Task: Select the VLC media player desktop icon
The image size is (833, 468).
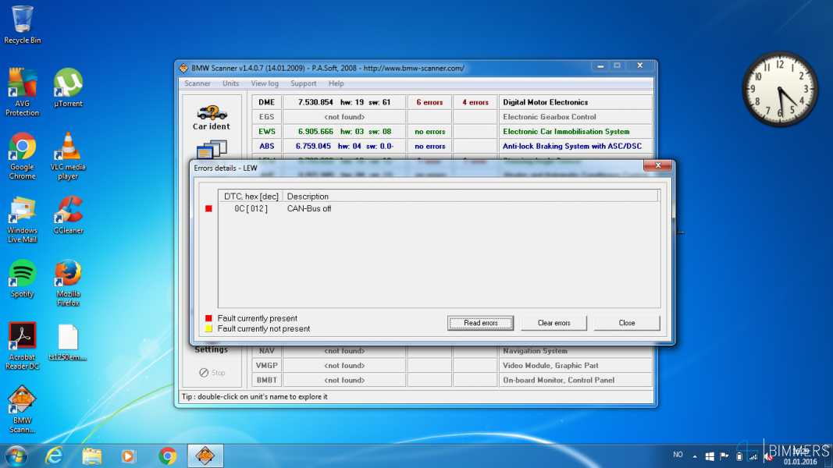Action: 68,157
